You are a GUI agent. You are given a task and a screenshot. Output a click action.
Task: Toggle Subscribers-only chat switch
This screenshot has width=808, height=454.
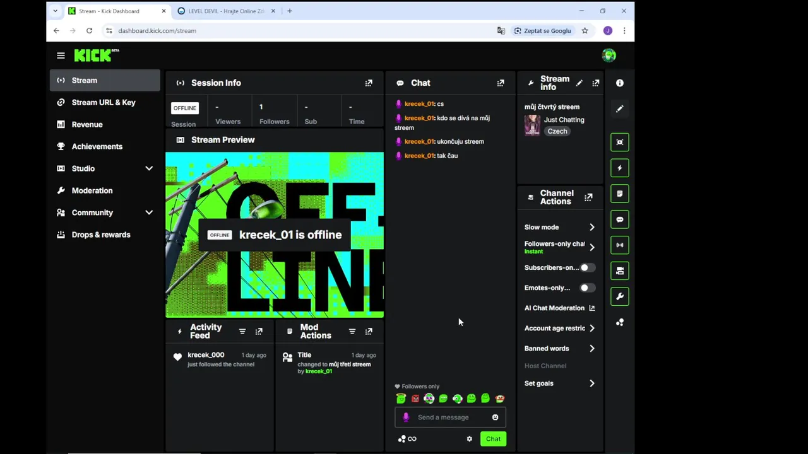pos(587,267)
